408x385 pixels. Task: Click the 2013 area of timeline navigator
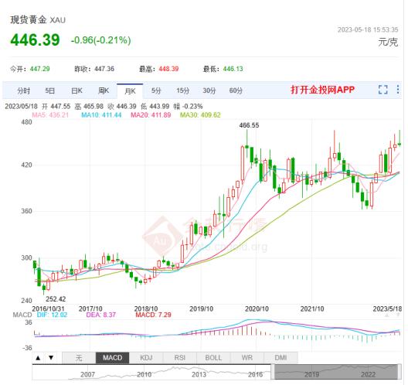click(199, 375)
